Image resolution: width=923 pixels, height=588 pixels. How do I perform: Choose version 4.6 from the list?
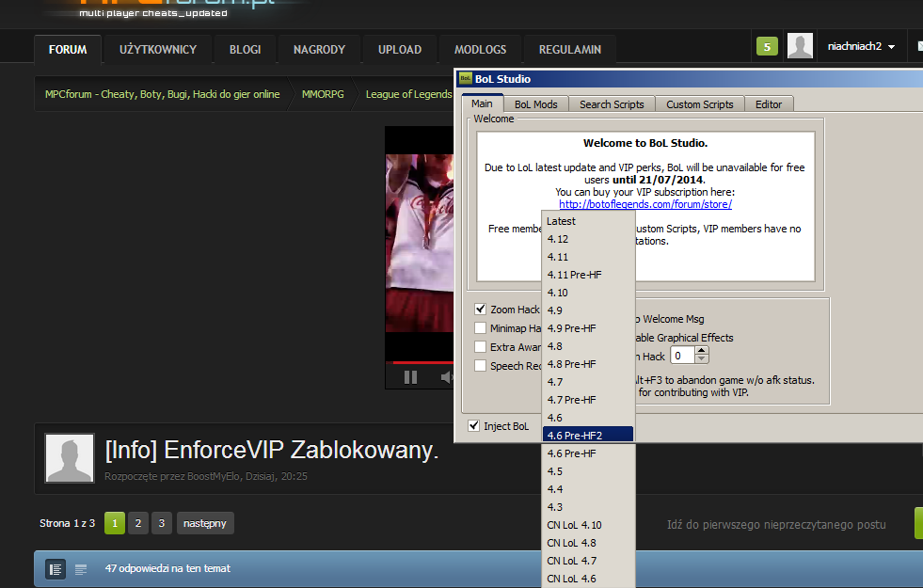point(588,418)
